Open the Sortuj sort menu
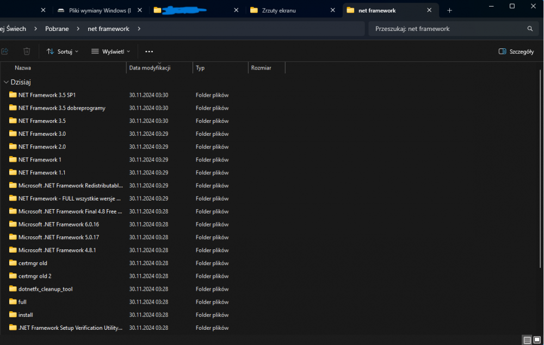Screen dimensions: 544x345 pos(63,51)
